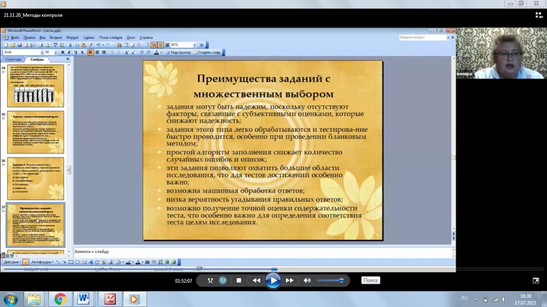547x307 pixels.
Task: Open the 82% zoom level dropdown
Action: (194, 45)
